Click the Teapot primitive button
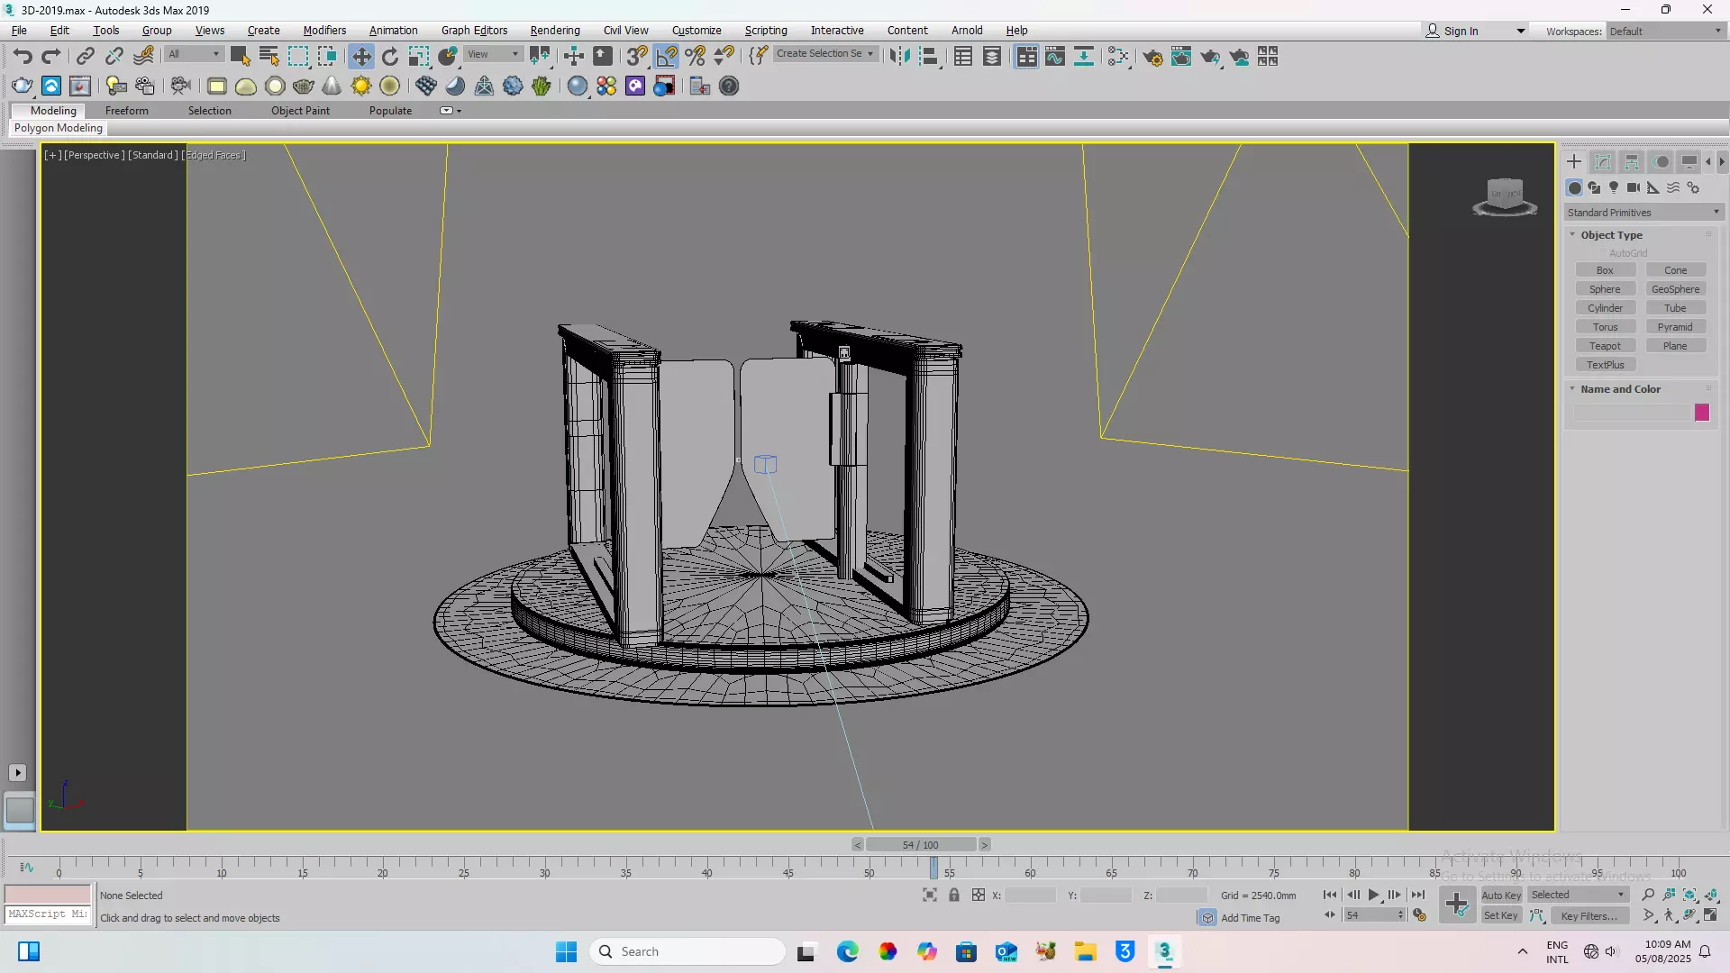1730x973 pixels. click(x=1605, y=346)
